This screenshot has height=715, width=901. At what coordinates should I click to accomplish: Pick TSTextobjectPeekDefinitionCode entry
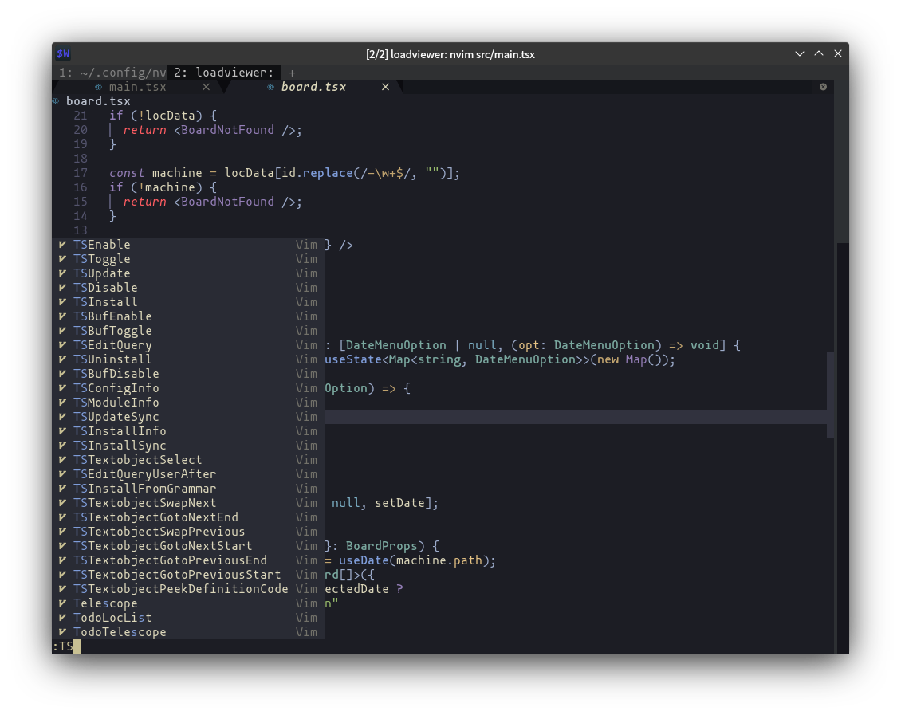188,589
